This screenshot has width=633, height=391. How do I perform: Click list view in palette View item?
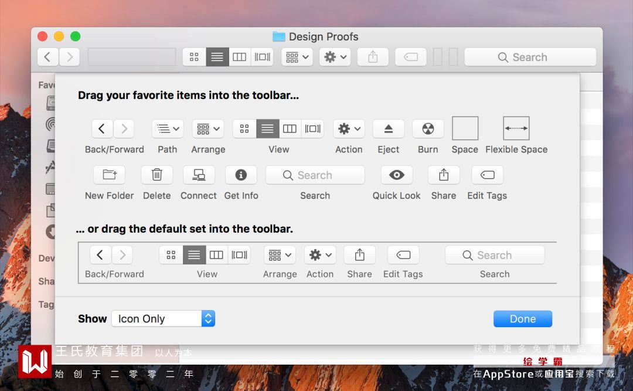point(268,129)
